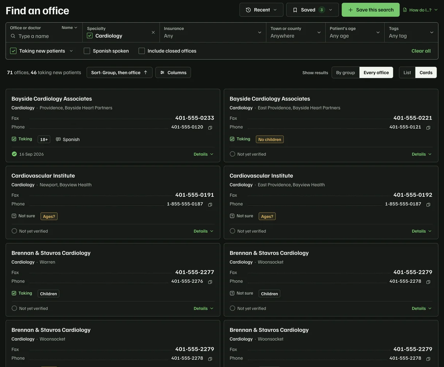The height and width of the screenshot is (367, 444).
Task: Copy the phone number 401-555-0121
Action: (428, 128)
